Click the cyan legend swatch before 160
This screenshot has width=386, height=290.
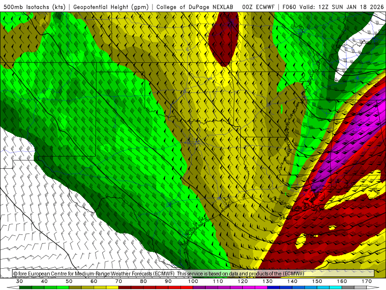coord(336,288)
